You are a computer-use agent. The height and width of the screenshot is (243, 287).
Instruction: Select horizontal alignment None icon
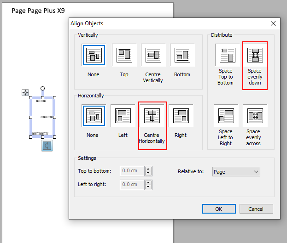(x=94, y=116)
